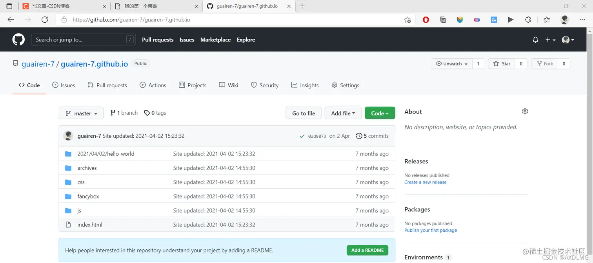Star the repository
The height and width of the screenshot is (263, 593).
point(501,64)
